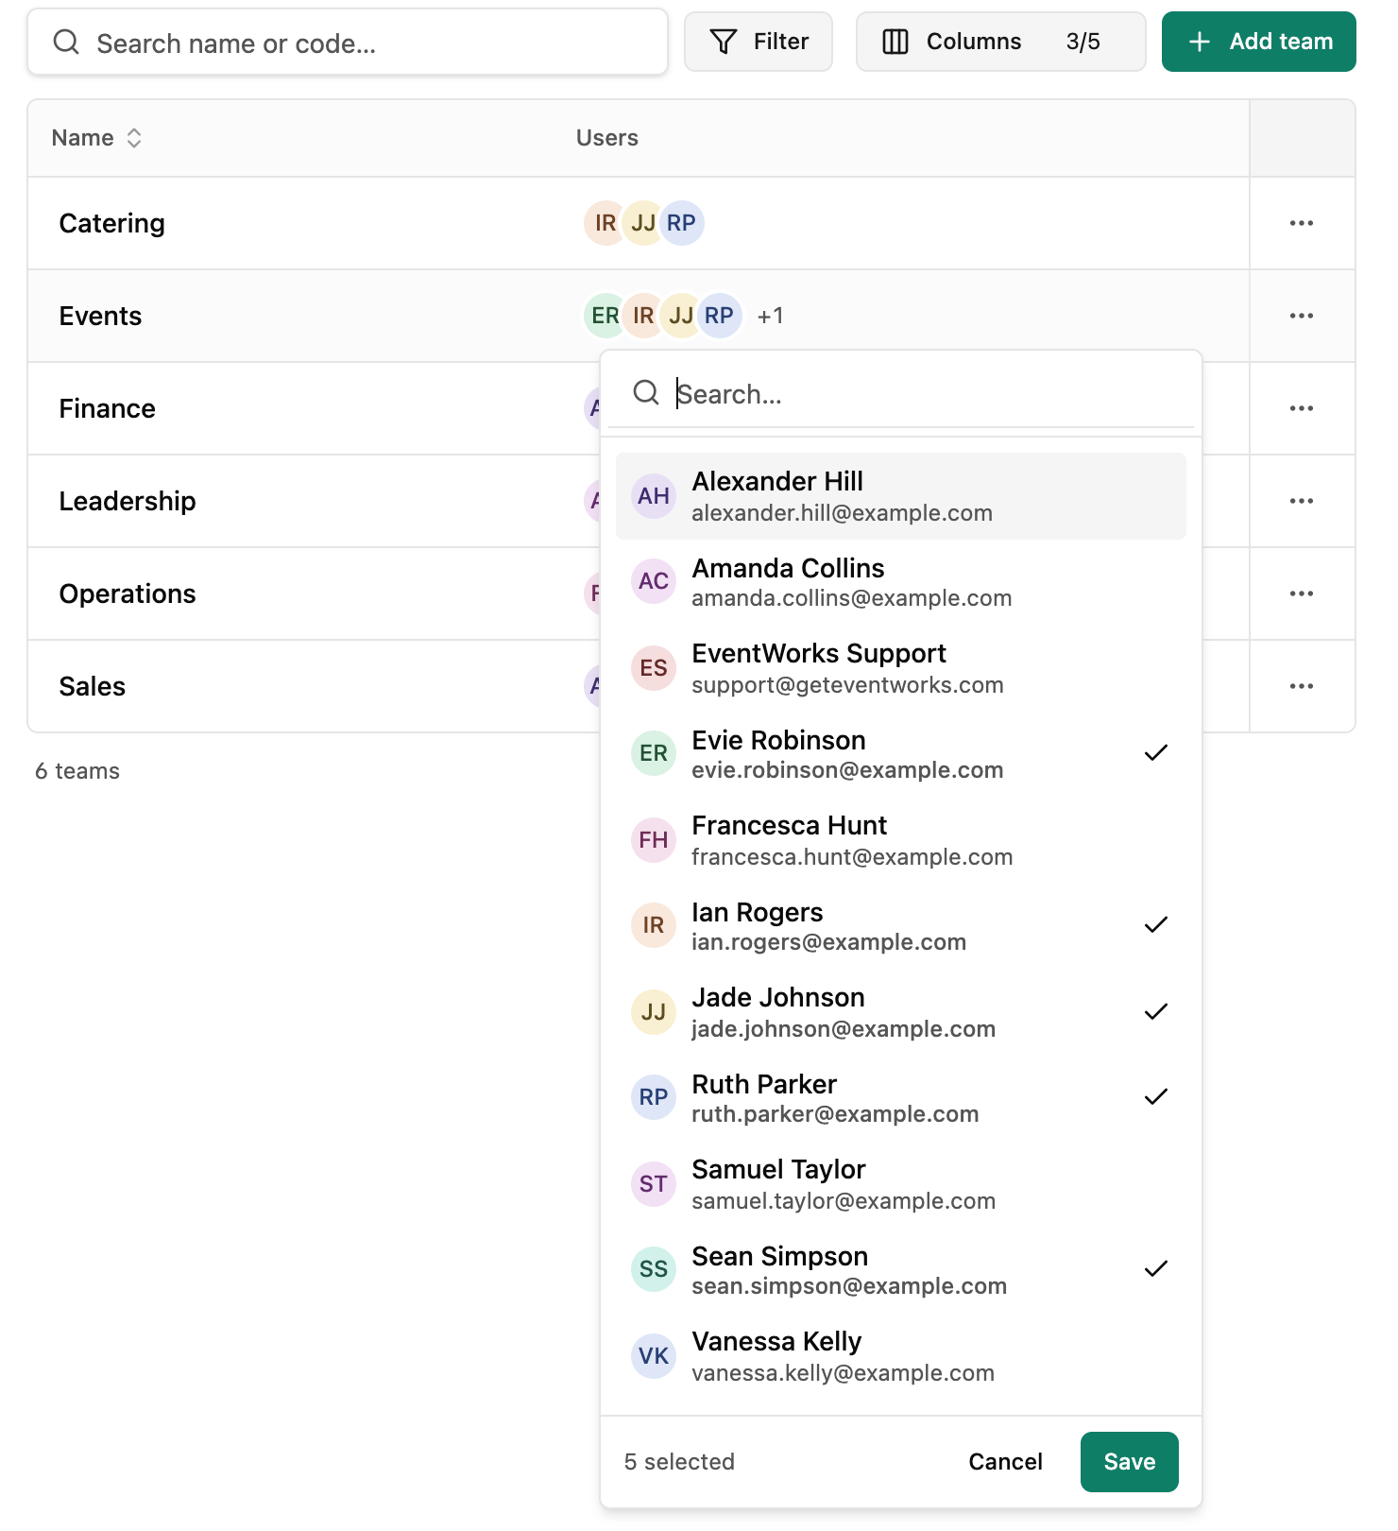Click the Operations team name
This screenshot has height=1531, width=1398.
[x=128, y=593]
